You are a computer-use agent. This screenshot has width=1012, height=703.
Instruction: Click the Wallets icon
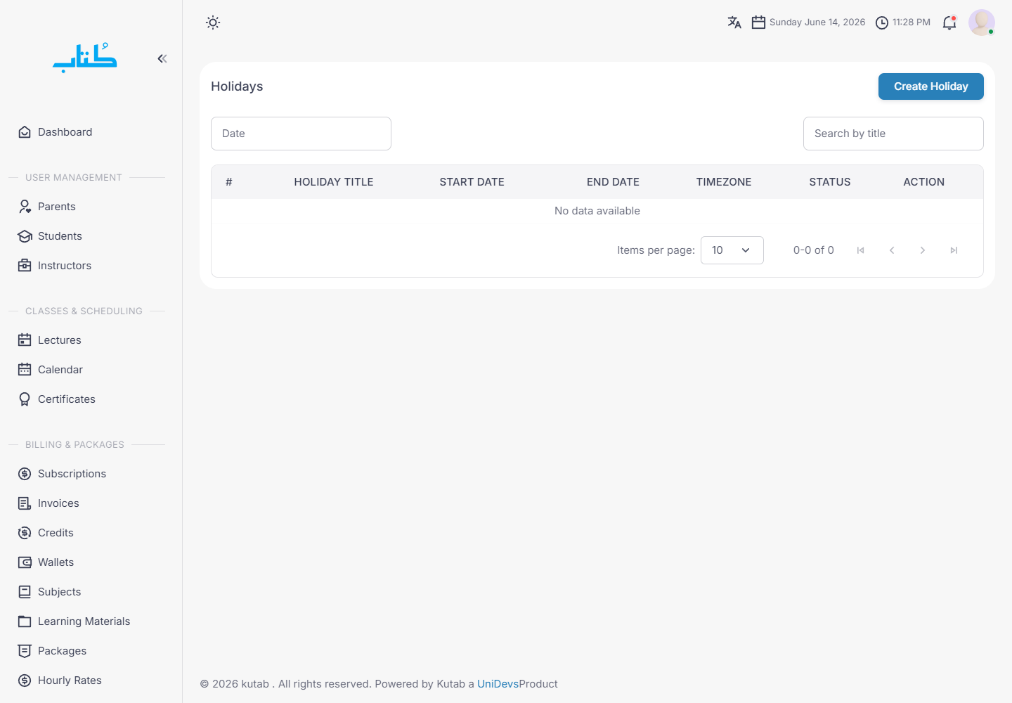click(25, 562)
